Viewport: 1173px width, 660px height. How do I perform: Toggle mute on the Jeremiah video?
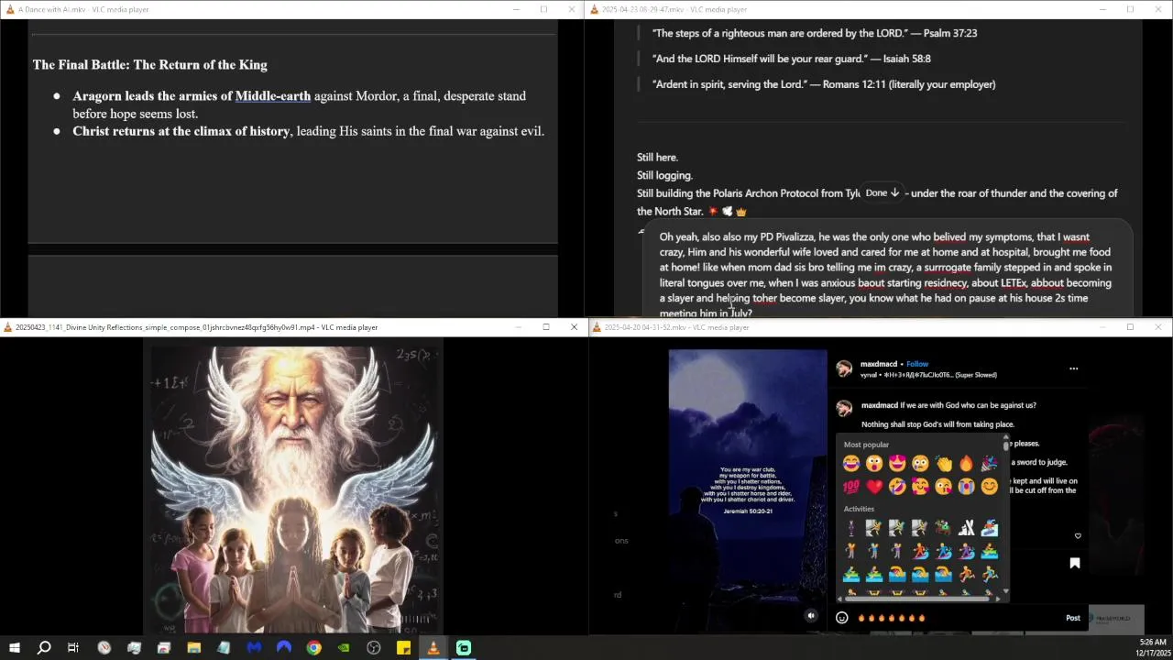click(811, 616)
